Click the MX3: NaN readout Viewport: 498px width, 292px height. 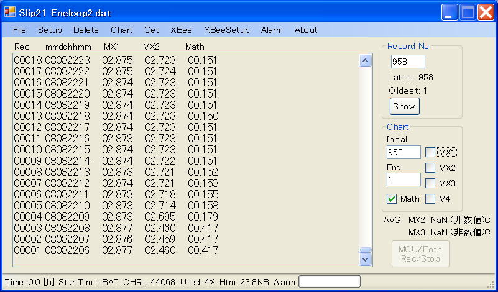point(450,232)
